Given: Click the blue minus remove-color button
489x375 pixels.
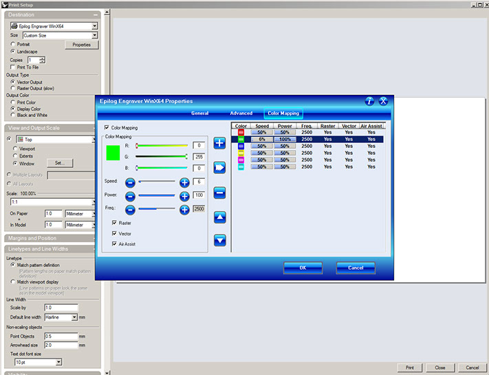Looking at the screenshot, I should point(219,193).
